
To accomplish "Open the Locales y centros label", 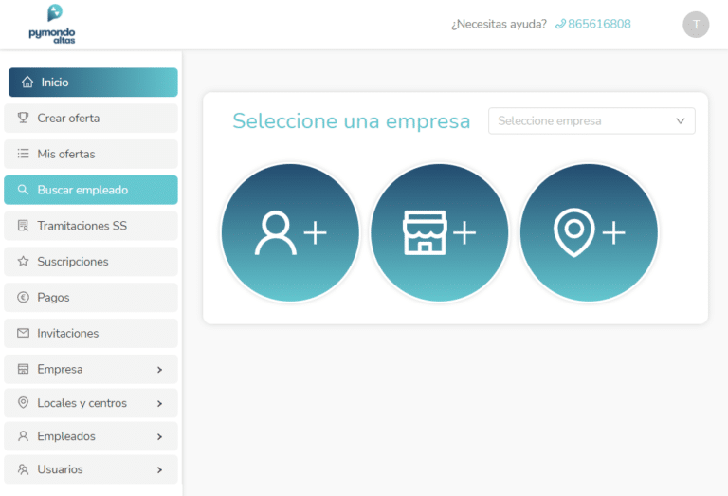I will pos(82,403).
